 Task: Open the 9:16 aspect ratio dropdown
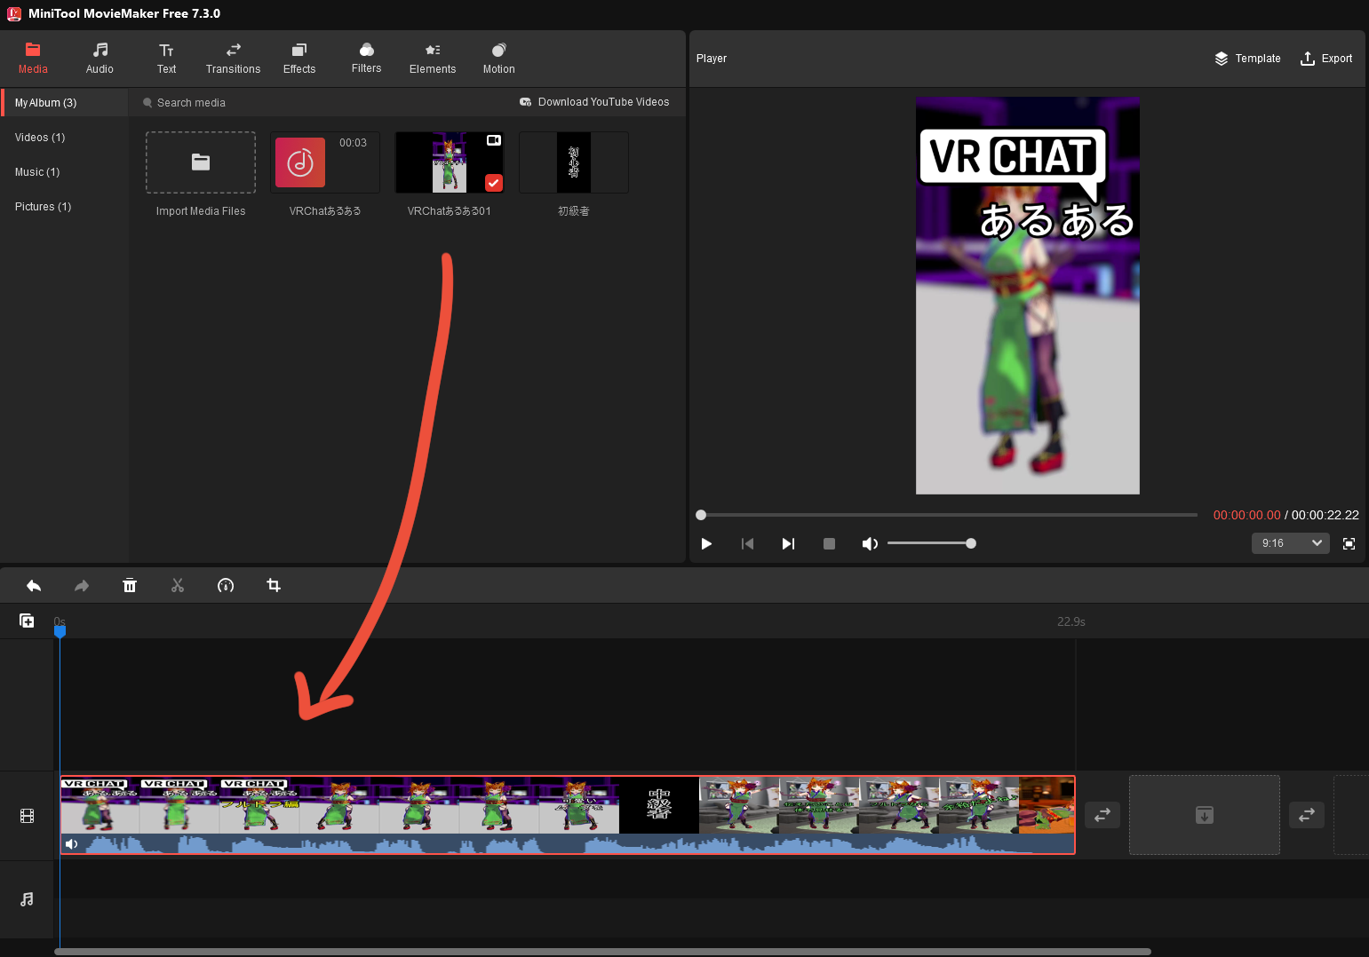(x=1291, y=543)
